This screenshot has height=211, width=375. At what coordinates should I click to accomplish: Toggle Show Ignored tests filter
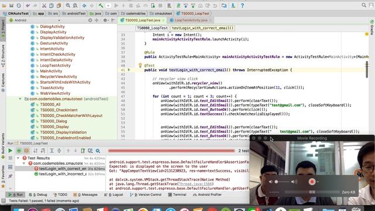click(x=26, y=151)
